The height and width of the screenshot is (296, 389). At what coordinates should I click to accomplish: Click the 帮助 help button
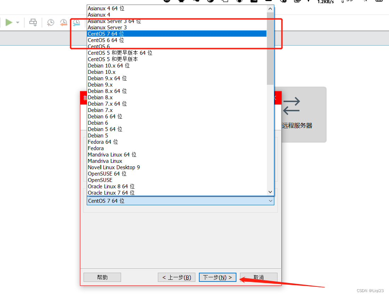102,277
